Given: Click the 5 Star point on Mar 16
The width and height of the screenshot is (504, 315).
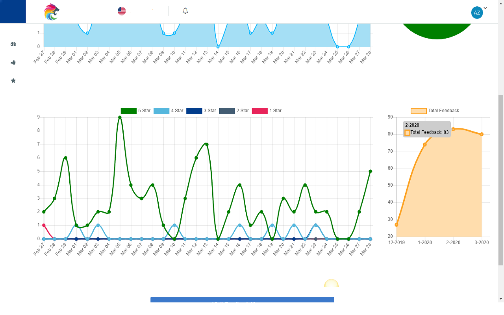Looking at the screenshot, I should coord(239,185).
